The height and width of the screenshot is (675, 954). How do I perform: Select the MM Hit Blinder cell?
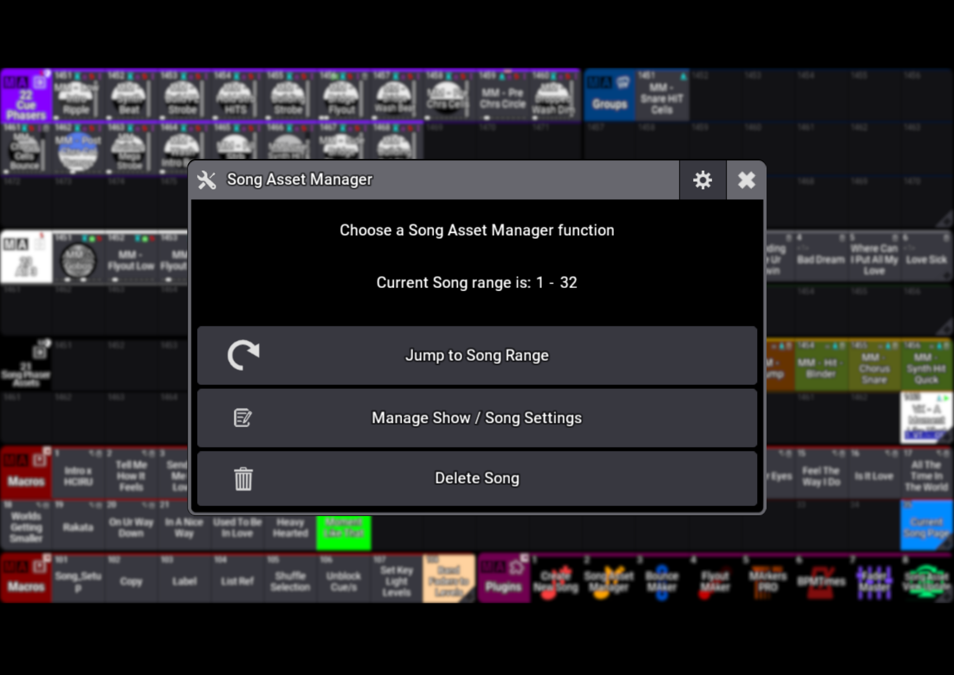point(821,365)
